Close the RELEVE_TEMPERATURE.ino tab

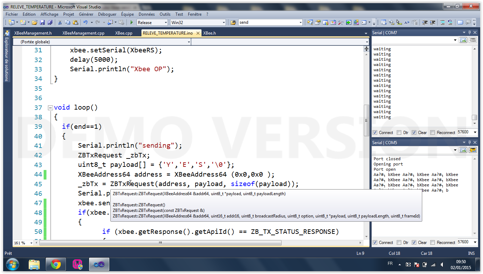click(x=198, y=33)
